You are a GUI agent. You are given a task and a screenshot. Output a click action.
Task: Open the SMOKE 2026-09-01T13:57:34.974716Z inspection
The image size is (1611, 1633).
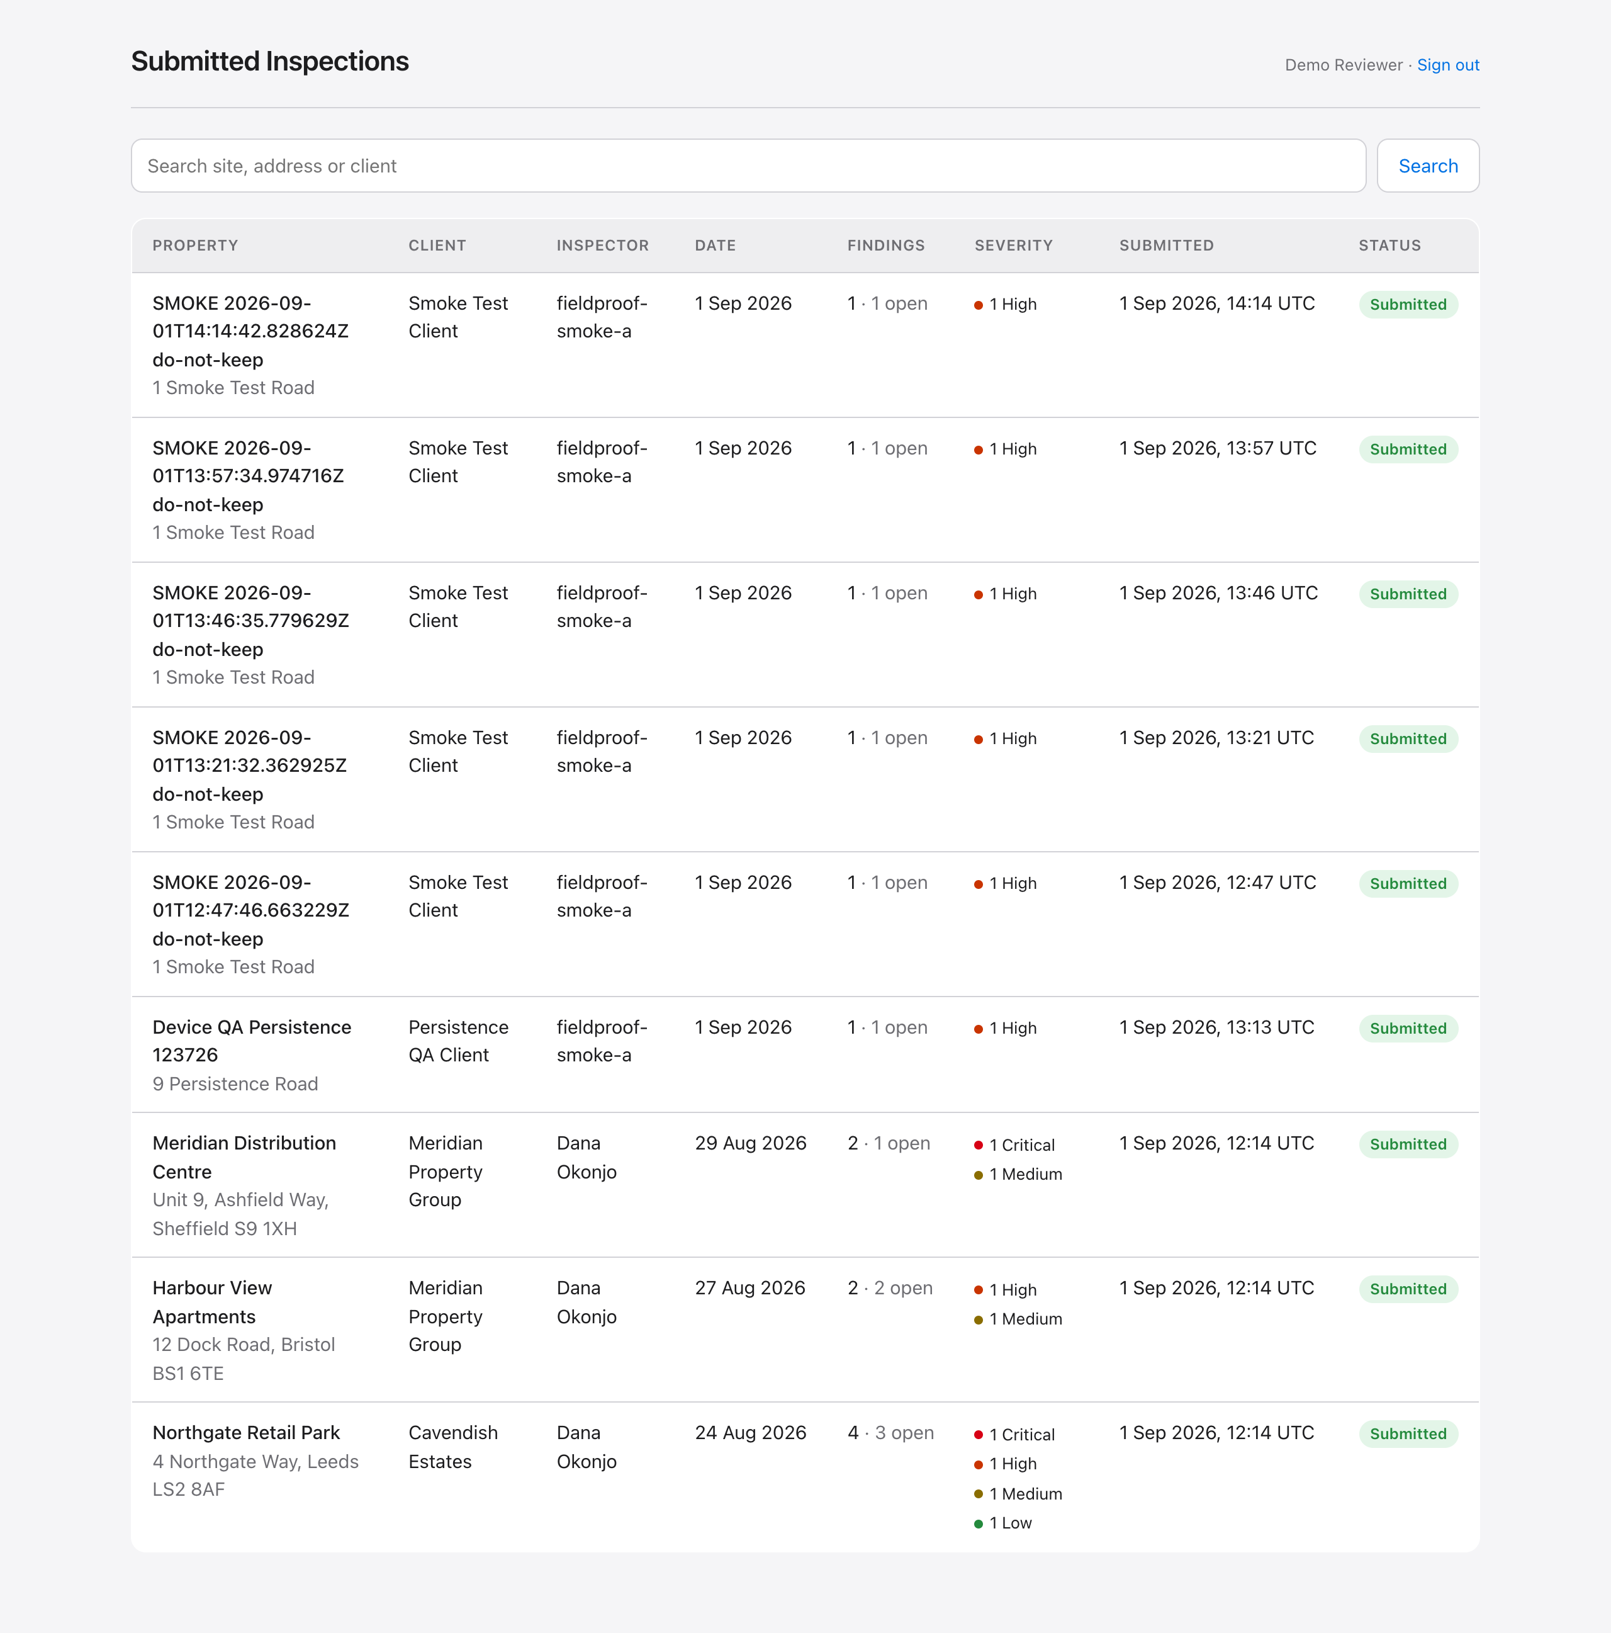coord(249,476)
